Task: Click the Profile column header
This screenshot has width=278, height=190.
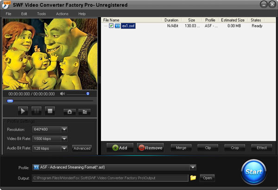Action: click(210, 20)
